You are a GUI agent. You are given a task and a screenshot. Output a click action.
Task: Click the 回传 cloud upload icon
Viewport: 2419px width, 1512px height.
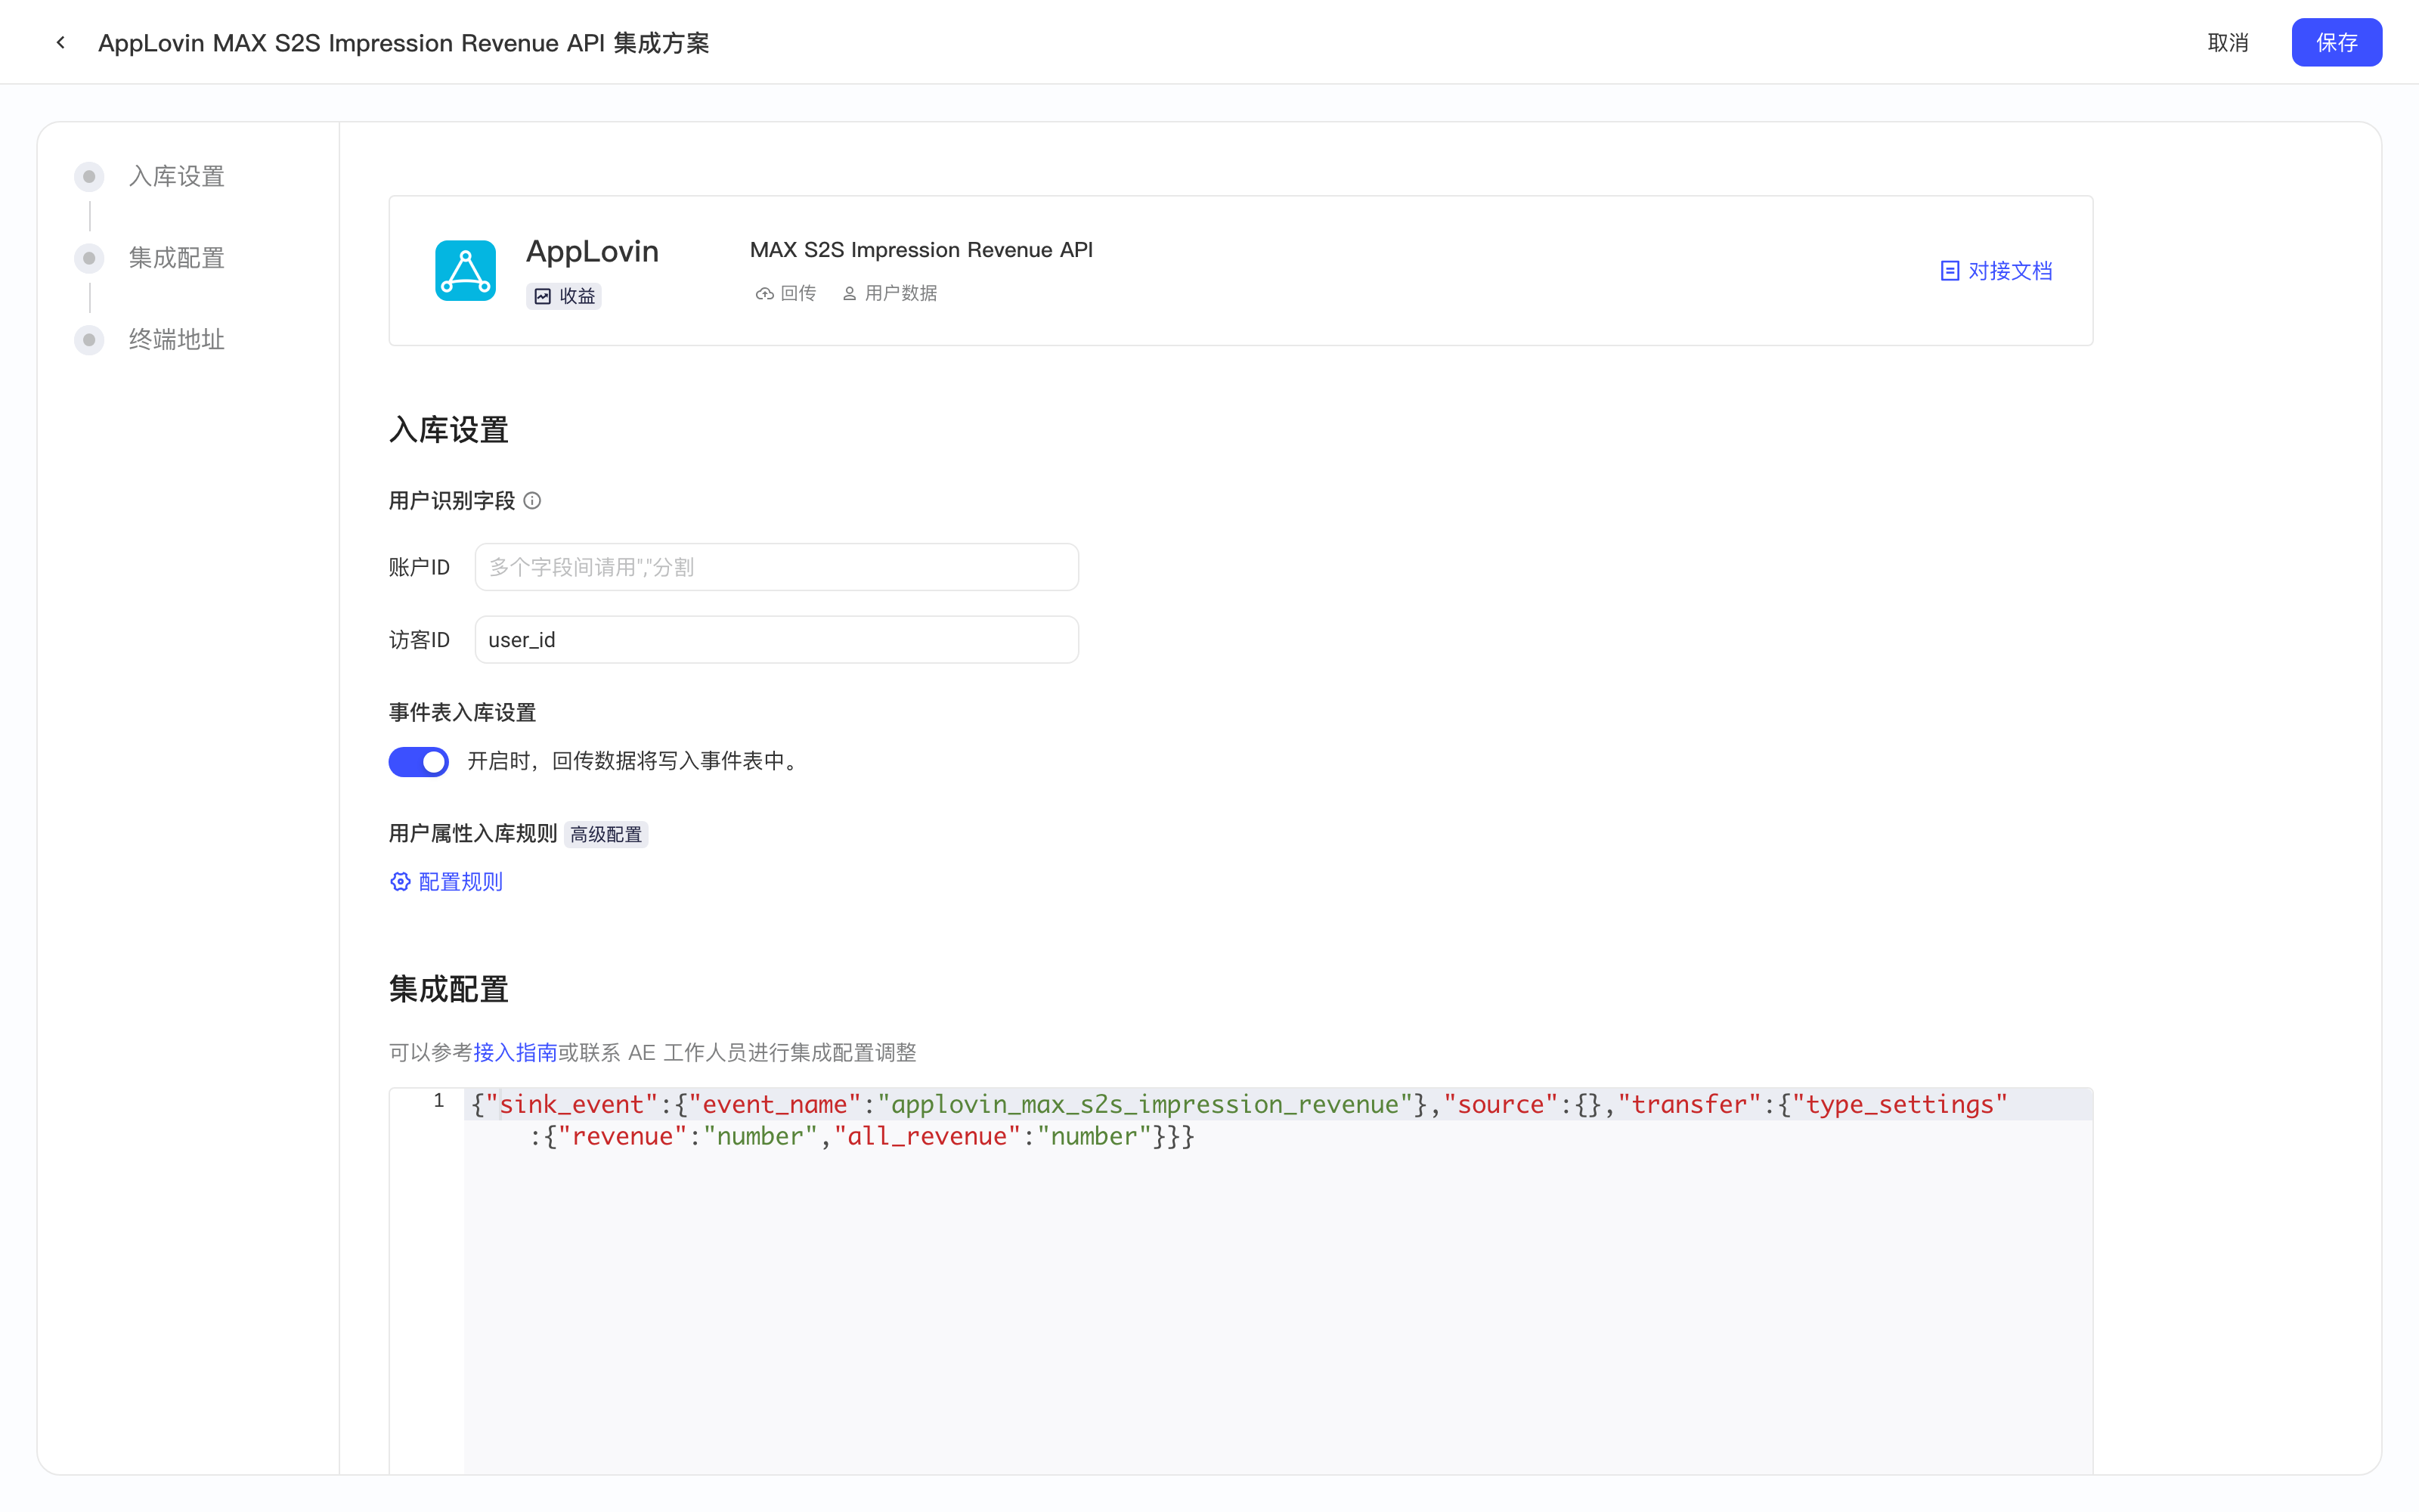coord(763,293)
